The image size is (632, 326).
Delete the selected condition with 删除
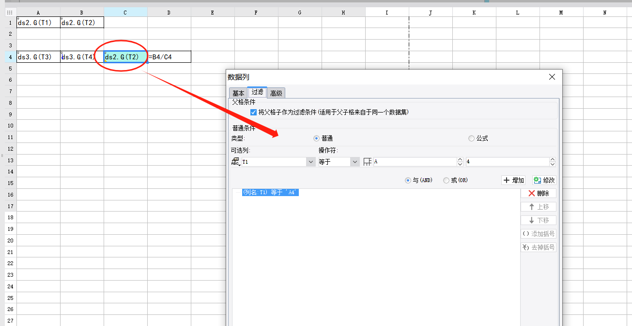coord(538,193)
